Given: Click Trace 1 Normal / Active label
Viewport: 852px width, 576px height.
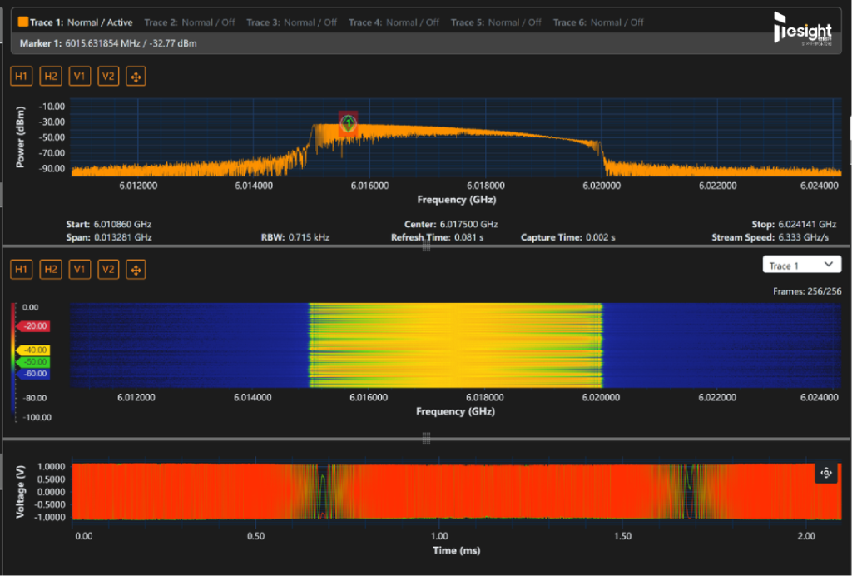Looking at the screenshot, I should pyautogui.click(x=76, y=22).
